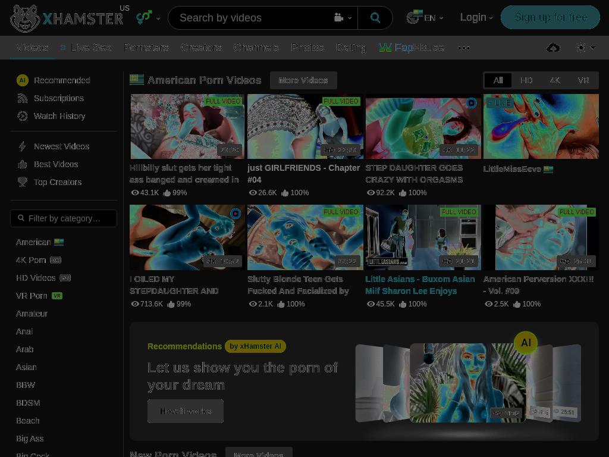The width and height of the screenshot is (609, 457).
Task: Click the three-dots more menu
Action: tap(464, 48)
